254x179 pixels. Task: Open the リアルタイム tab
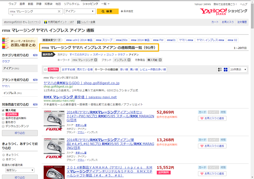71,4
